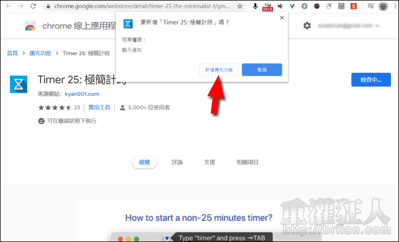
Task: Click the red S extension icon
Action: [354, 7]
